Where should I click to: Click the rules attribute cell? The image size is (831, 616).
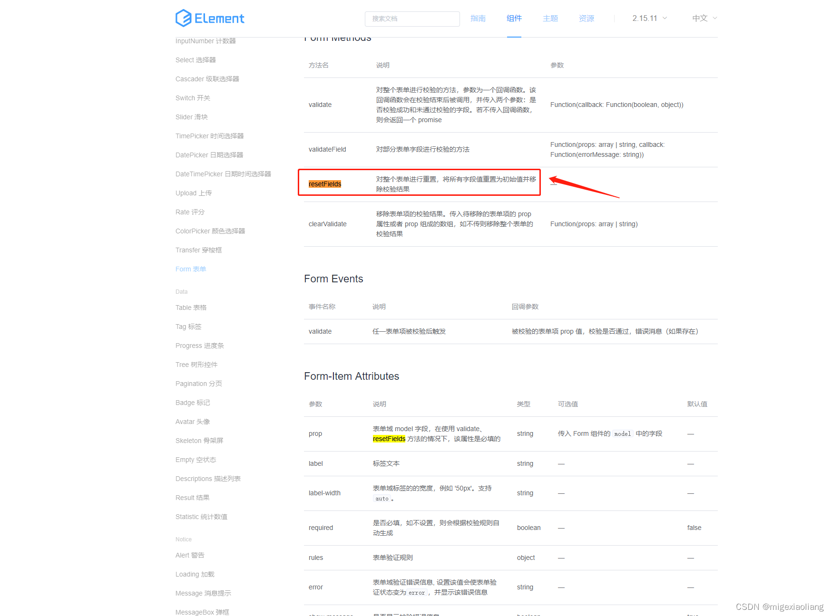pyautogui.click(x=316, y=558)
